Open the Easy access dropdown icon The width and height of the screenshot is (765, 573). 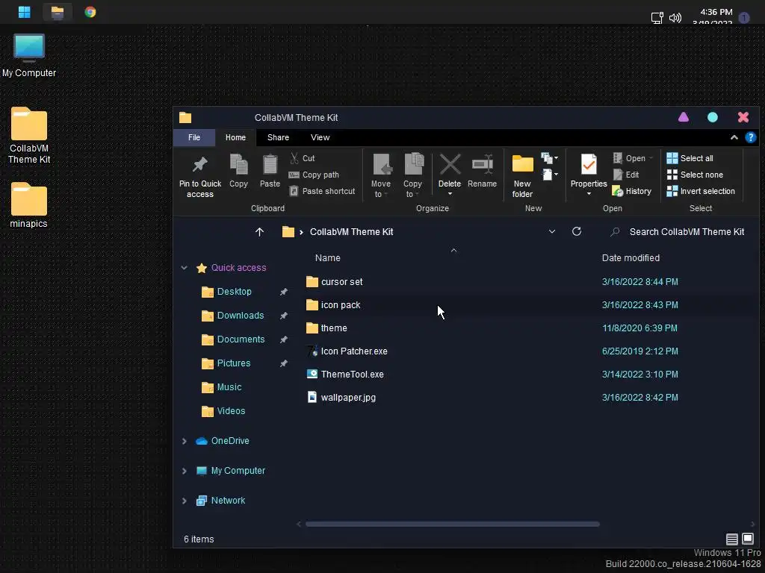click(549, 175)
